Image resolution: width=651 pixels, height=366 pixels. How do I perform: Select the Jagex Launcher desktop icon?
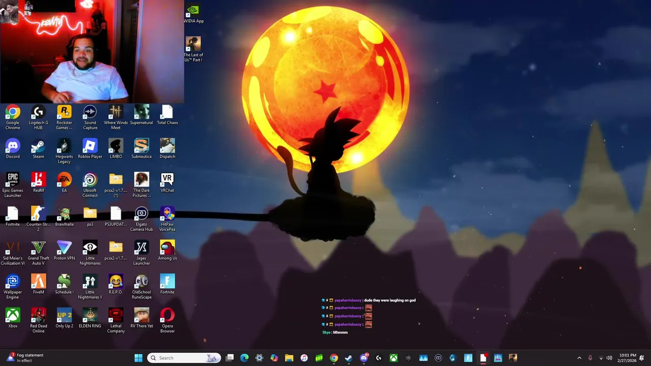pos(141,253)
